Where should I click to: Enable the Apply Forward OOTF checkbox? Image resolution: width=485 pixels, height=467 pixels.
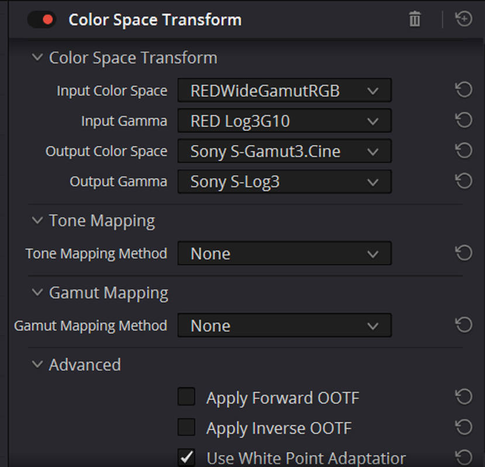point(186,396)
